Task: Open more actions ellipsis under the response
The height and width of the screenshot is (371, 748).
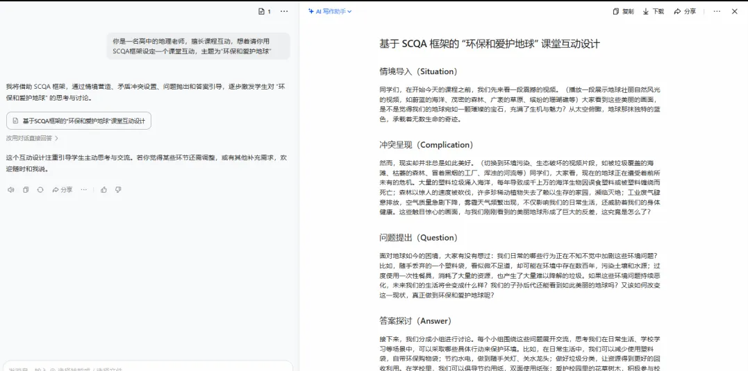Action: (84, 189)
